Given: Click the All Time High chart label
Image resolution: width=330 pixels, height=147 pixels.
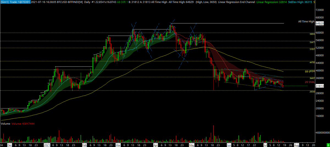Looking at the screenshot, I should [x=306, y=21].
